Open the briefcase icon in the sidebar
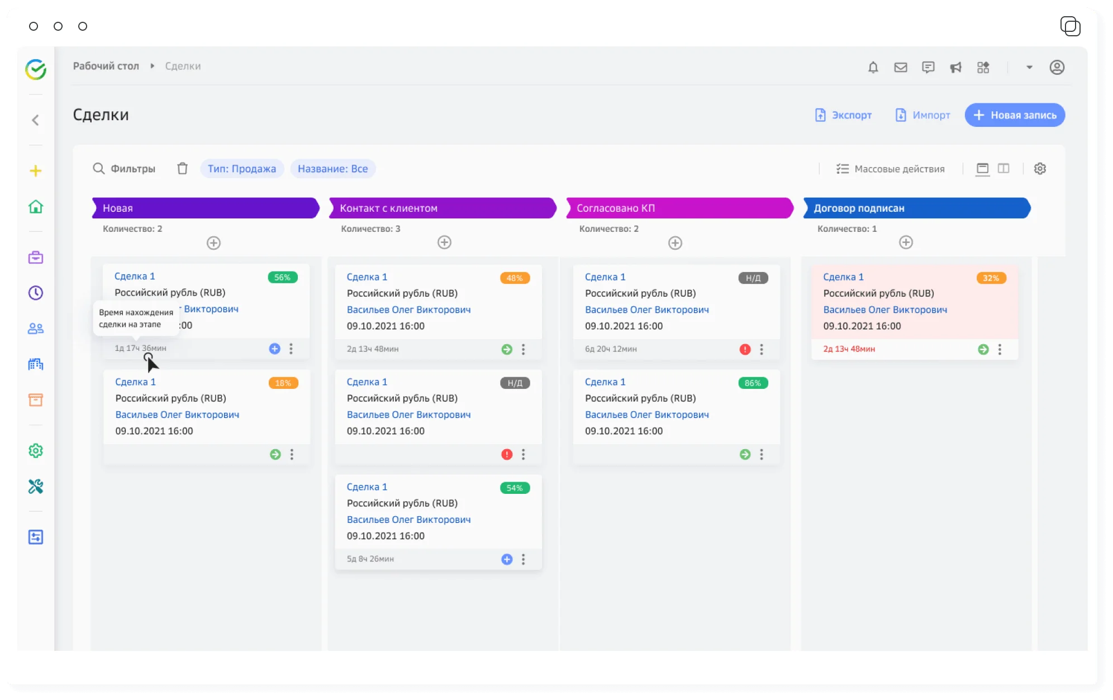Viewport: 1113px width, 700px height. (36, 258)
